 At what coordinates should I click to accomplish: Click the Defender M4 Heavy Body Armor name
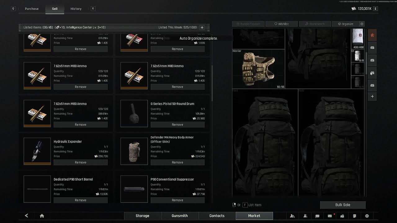pos(172,139)
